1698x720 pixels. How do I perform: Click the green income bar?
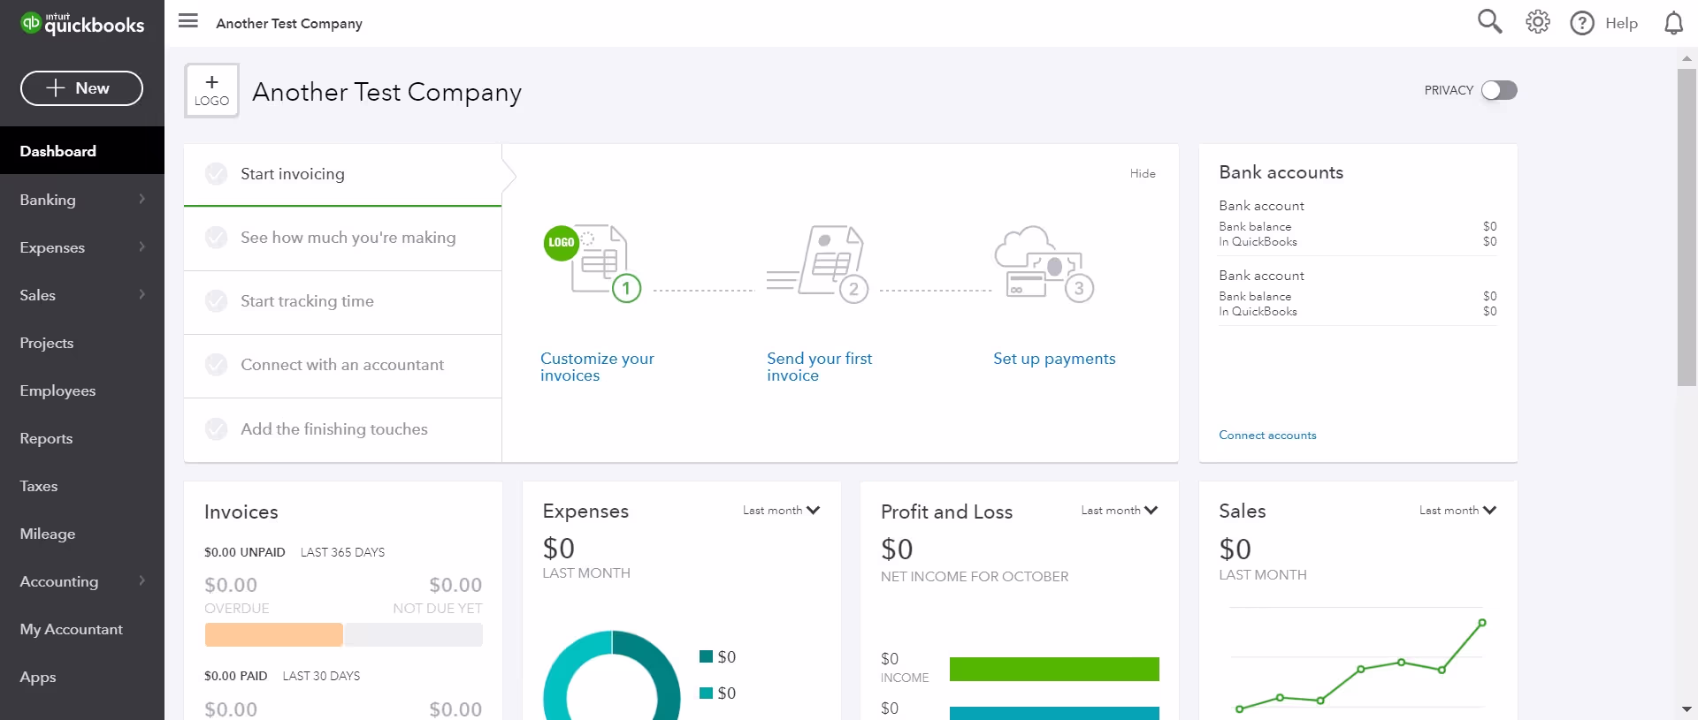(x=1054, y=669)
